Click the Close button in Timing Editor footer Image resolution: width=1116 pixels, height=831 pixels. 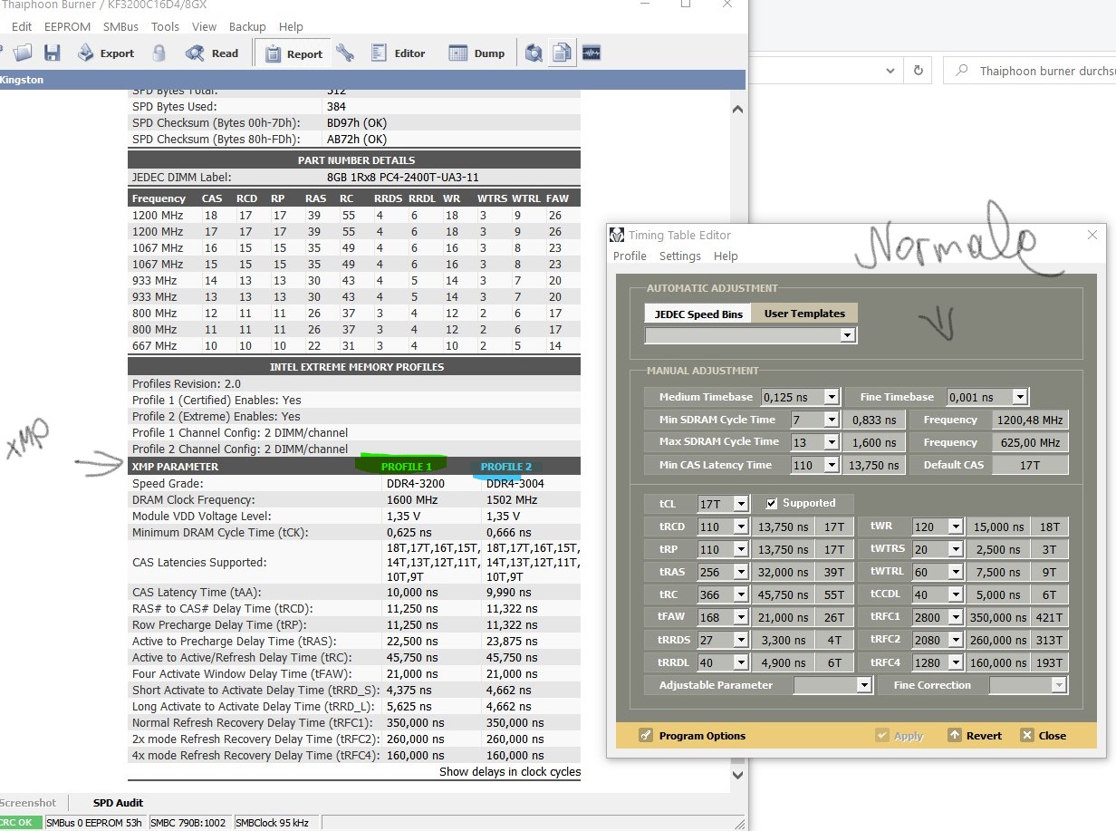[1044, 735]
